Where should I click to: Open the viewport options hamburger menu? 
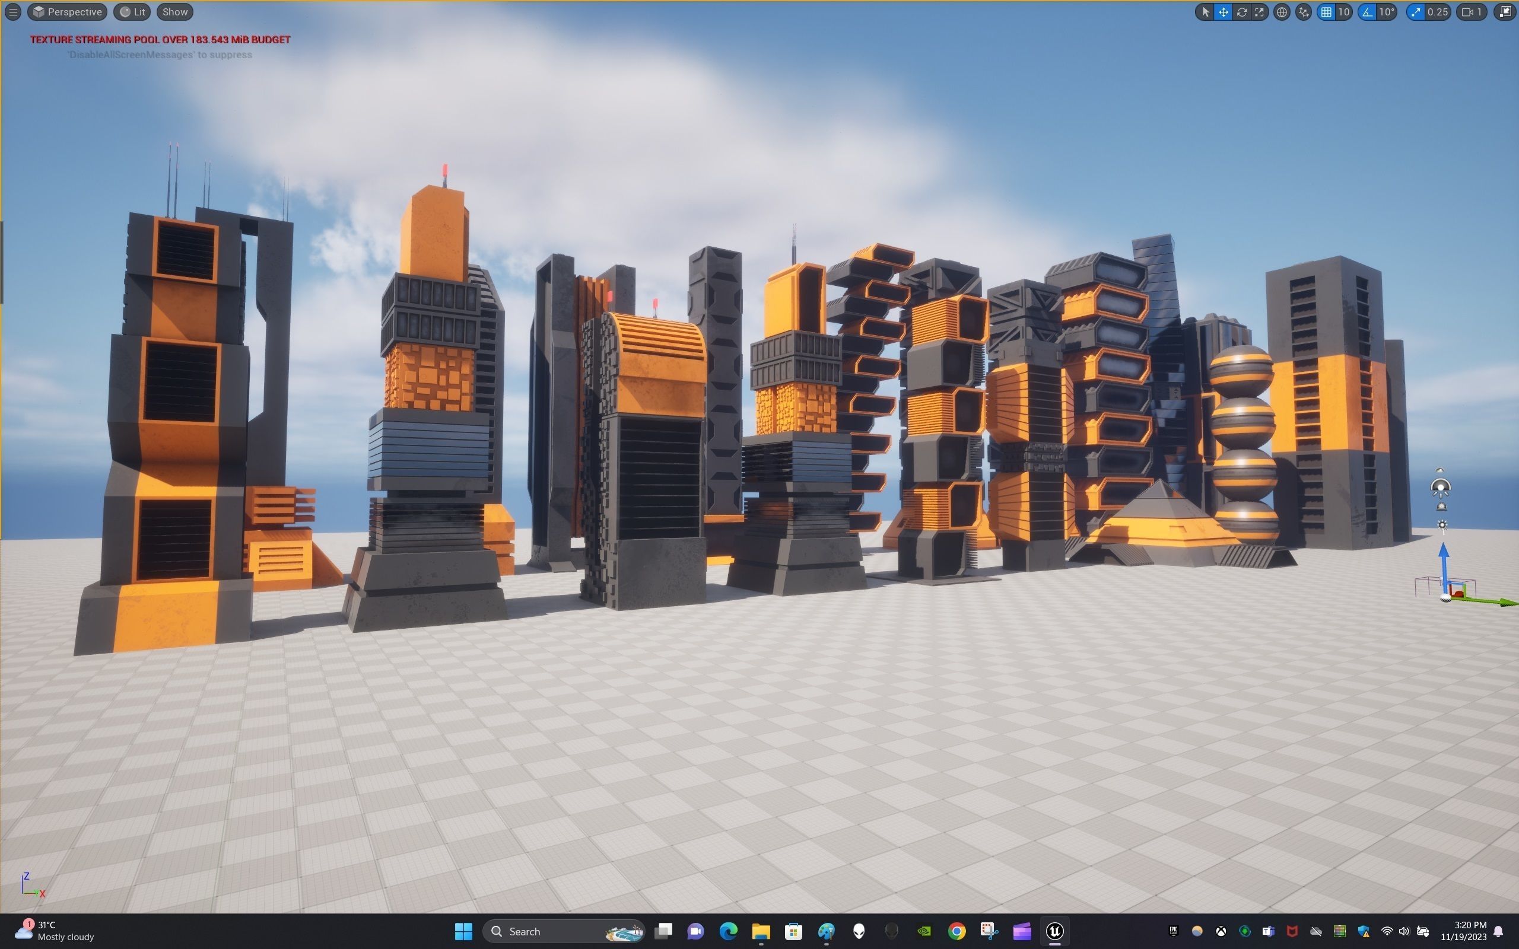(12, 12)
